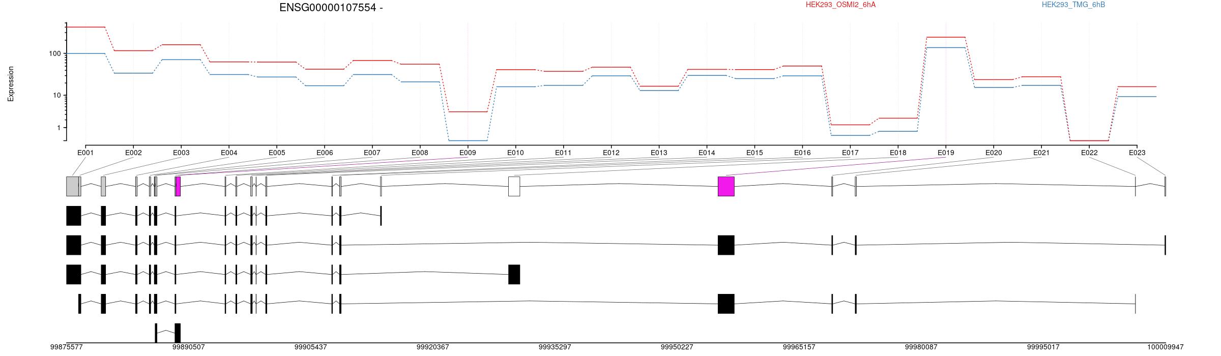This screenshot has width=1221, height=356.
Task: Select the large grey first exon in gene model
Action: (73, 186)
